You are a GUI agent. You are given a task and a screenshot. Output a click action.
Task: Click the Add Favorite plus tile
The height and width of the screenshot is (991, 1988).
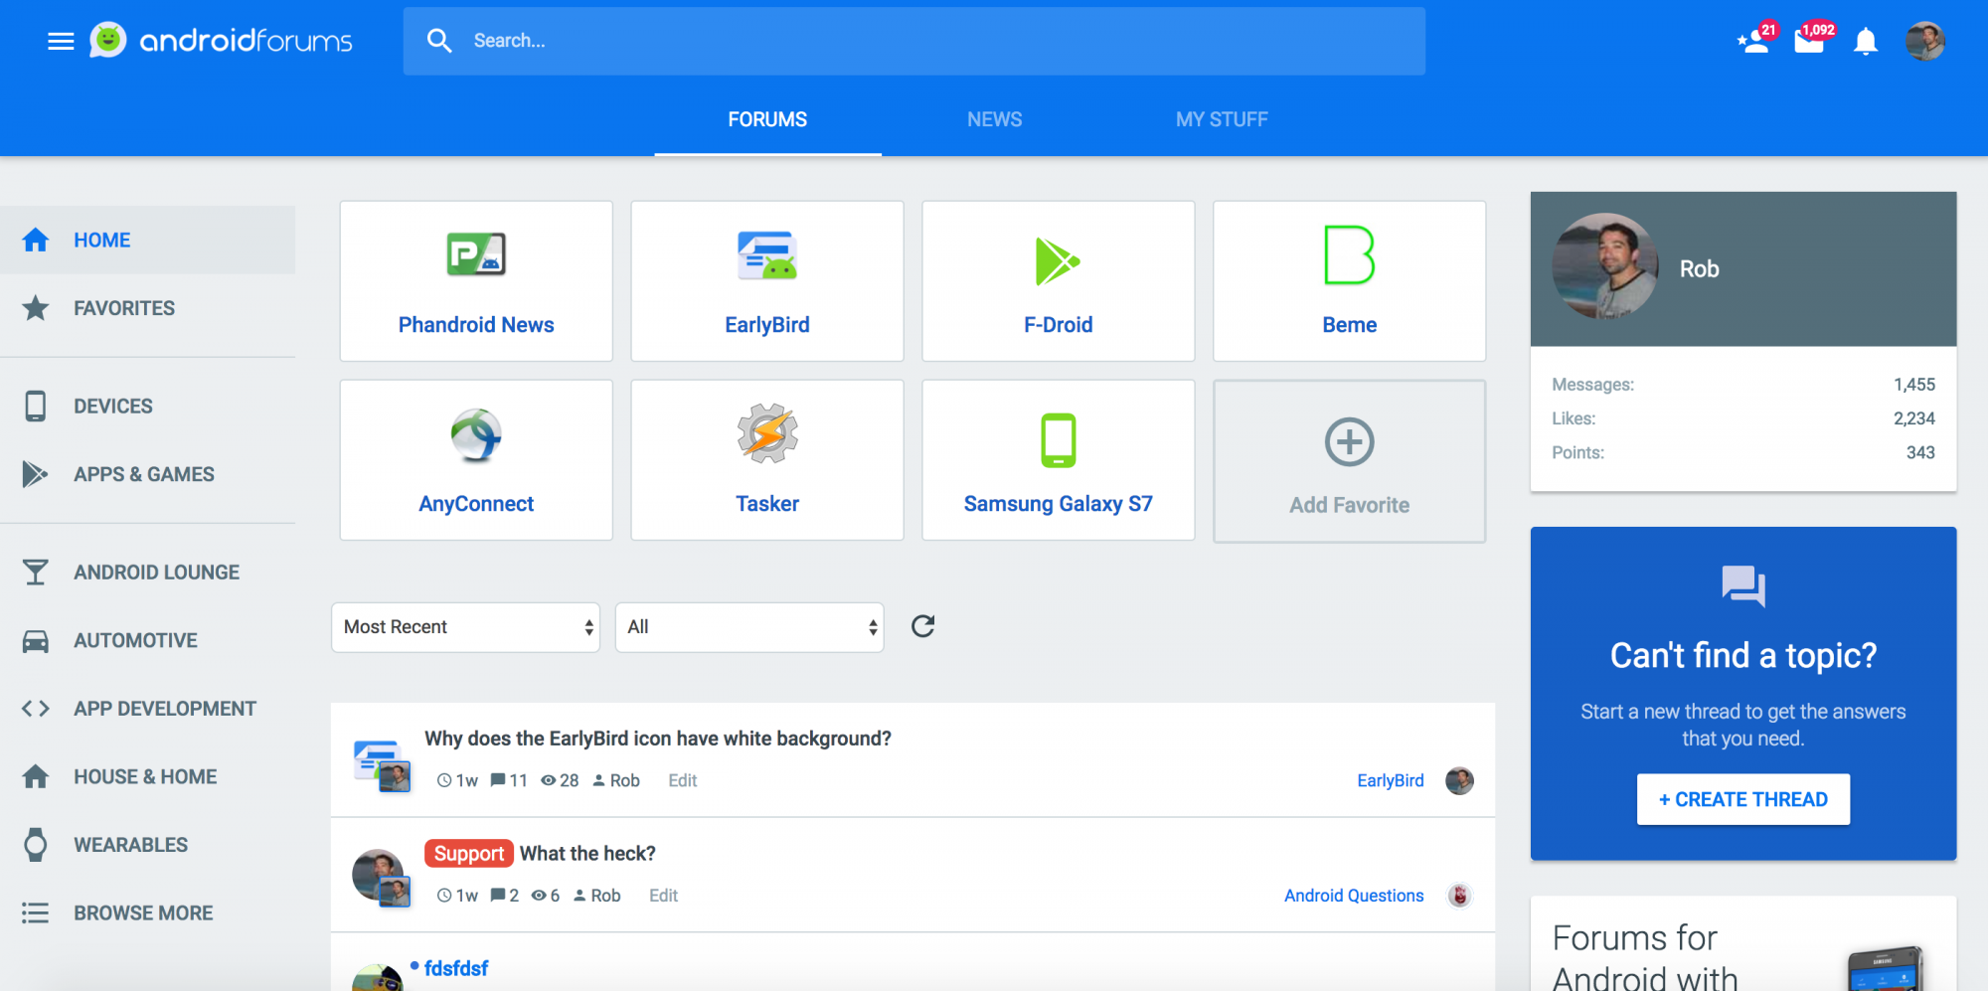1349,461
